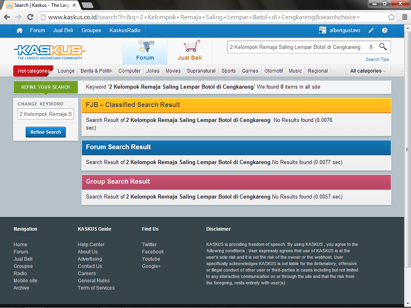Open the Lounge category

66,71
